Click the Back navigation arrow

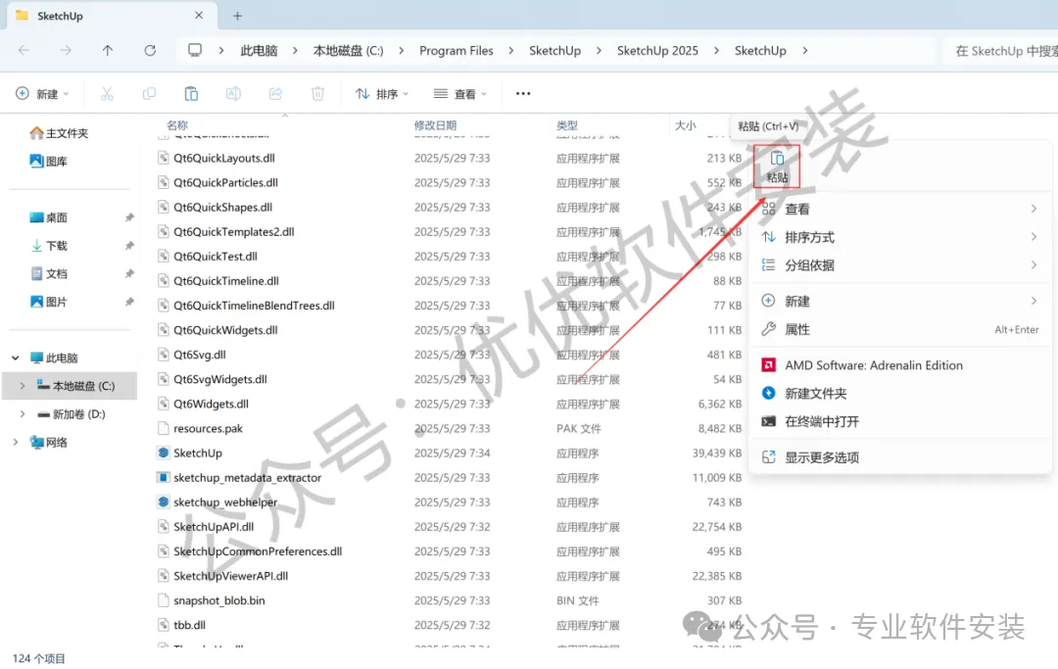(24, 51)
